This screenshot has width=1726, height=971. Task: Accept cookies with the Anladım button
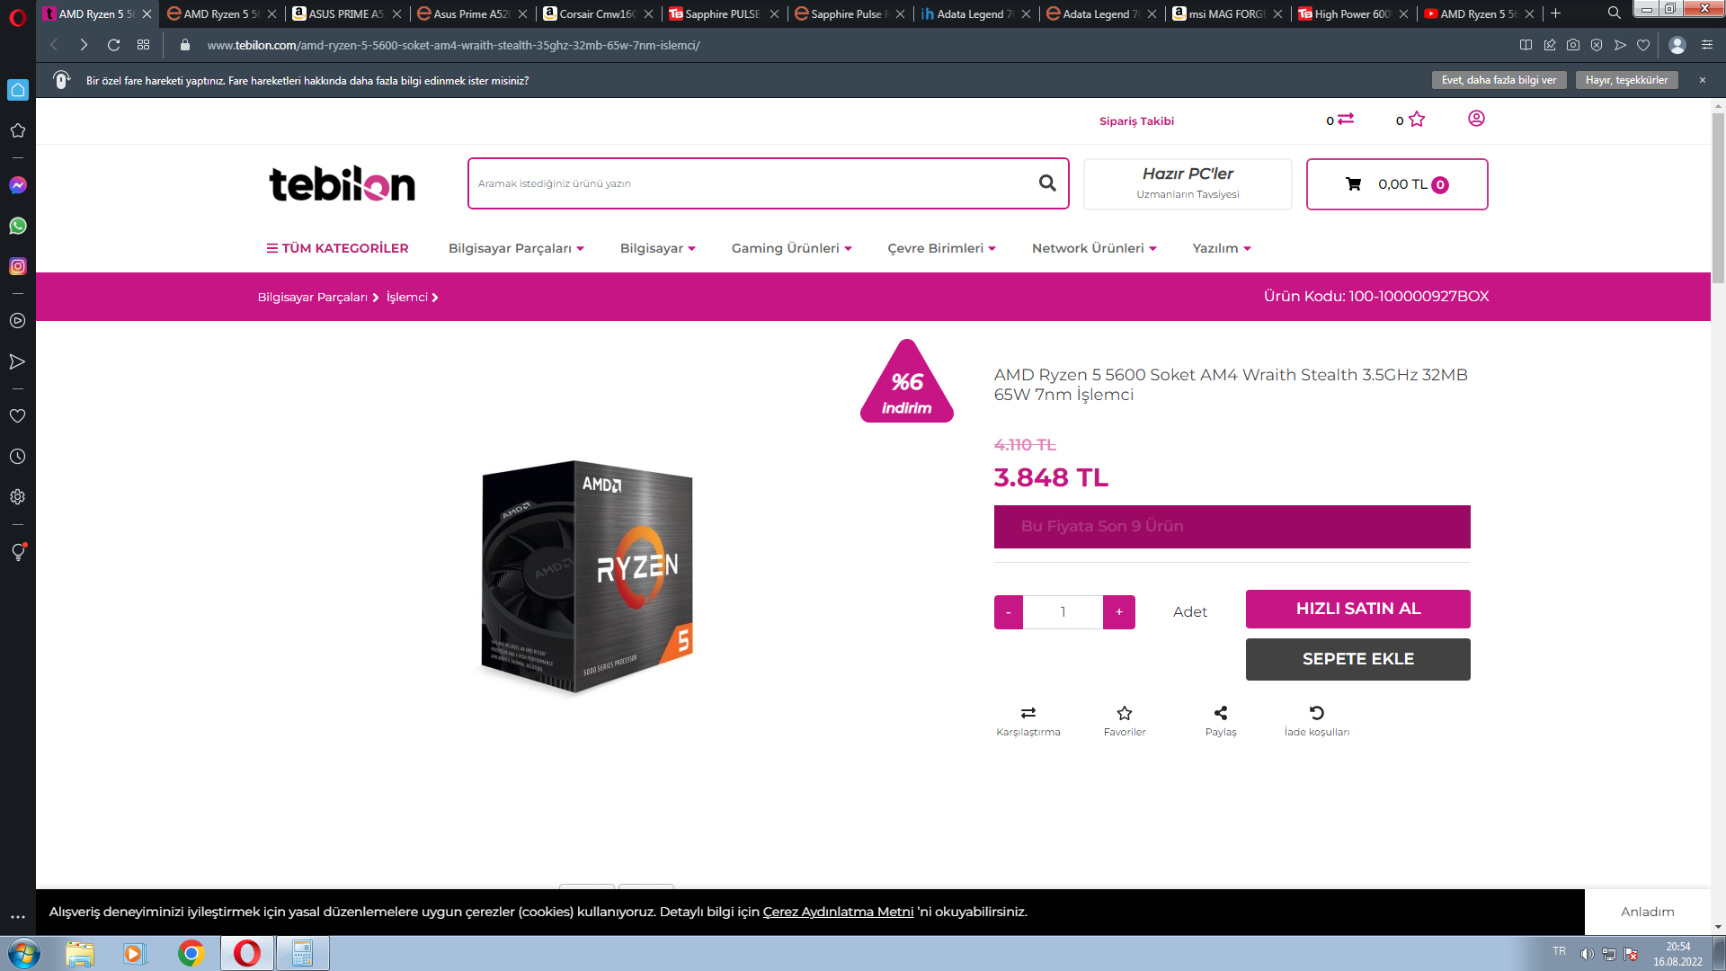[1647, 912]
